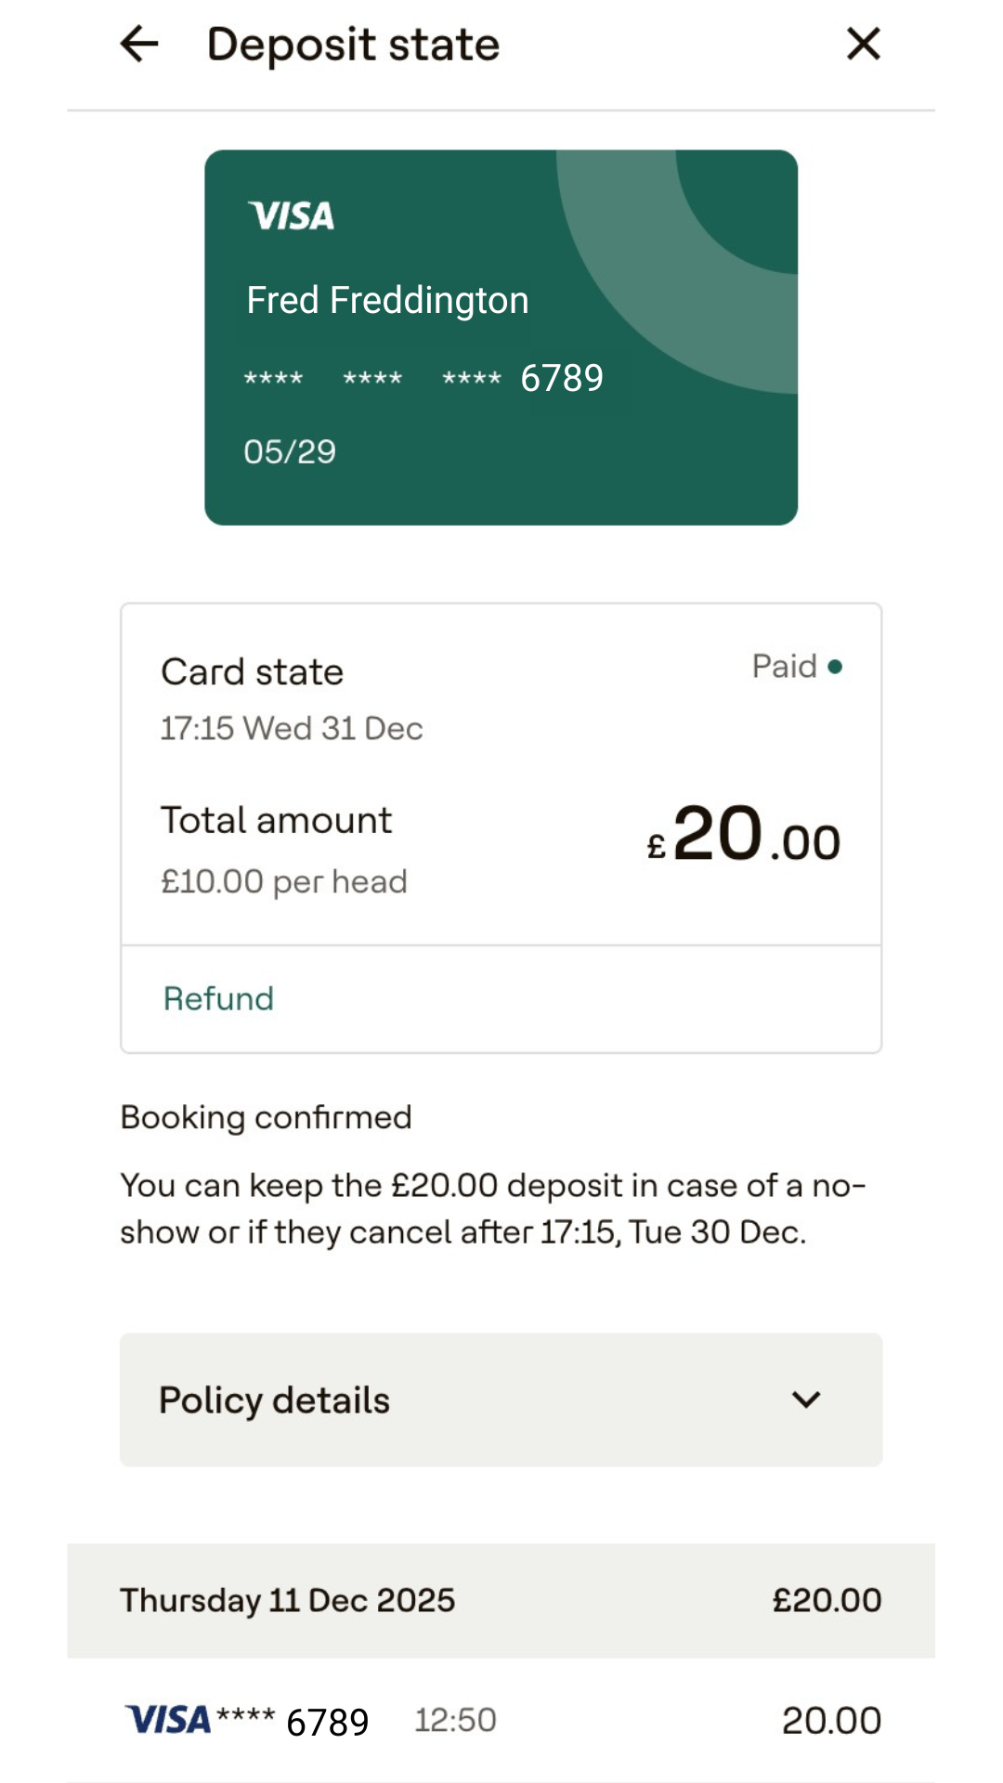Tap the Thursday 11 Dec 2025 date header
The image size is (1003, 1783).
pos(287,1600)
